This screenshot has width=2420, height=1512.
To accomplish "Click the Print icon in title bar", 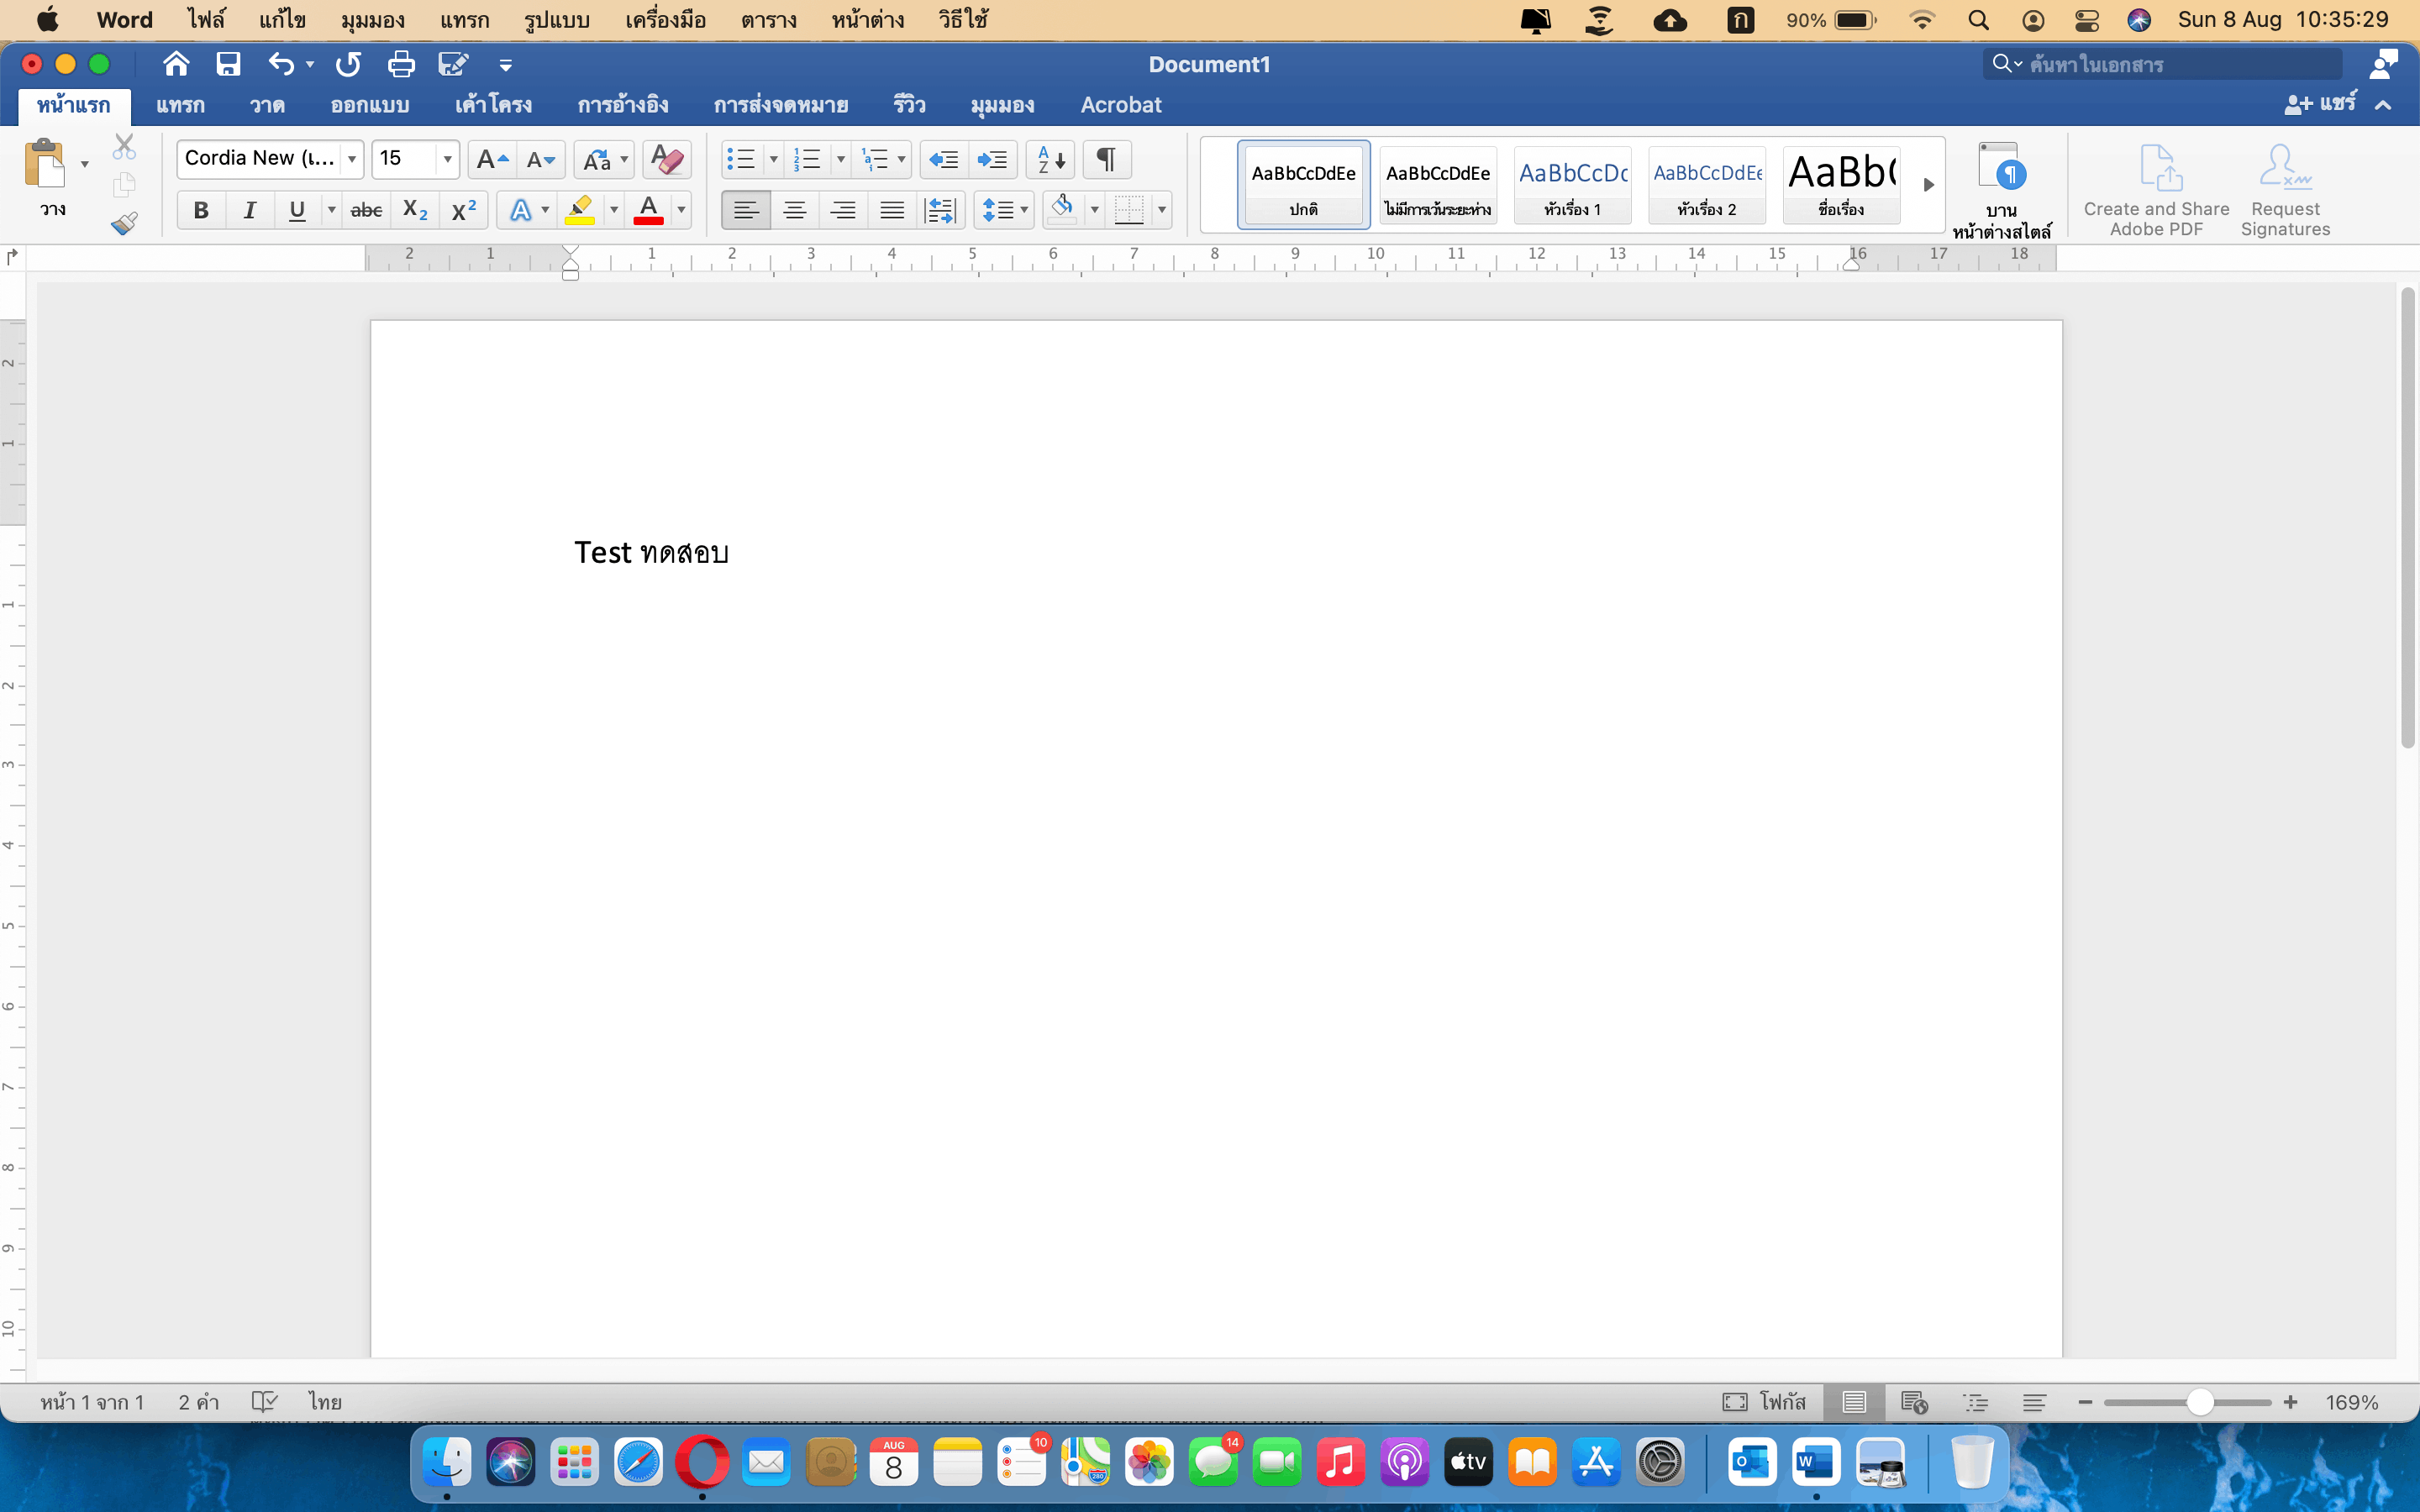I will [401, 65].
